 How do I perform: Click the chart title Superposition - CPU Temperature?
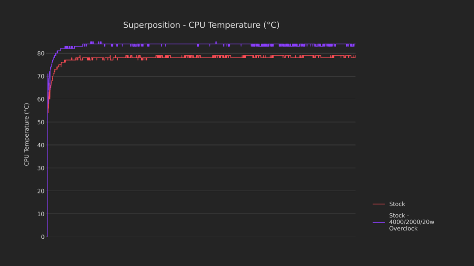point(201,25)
